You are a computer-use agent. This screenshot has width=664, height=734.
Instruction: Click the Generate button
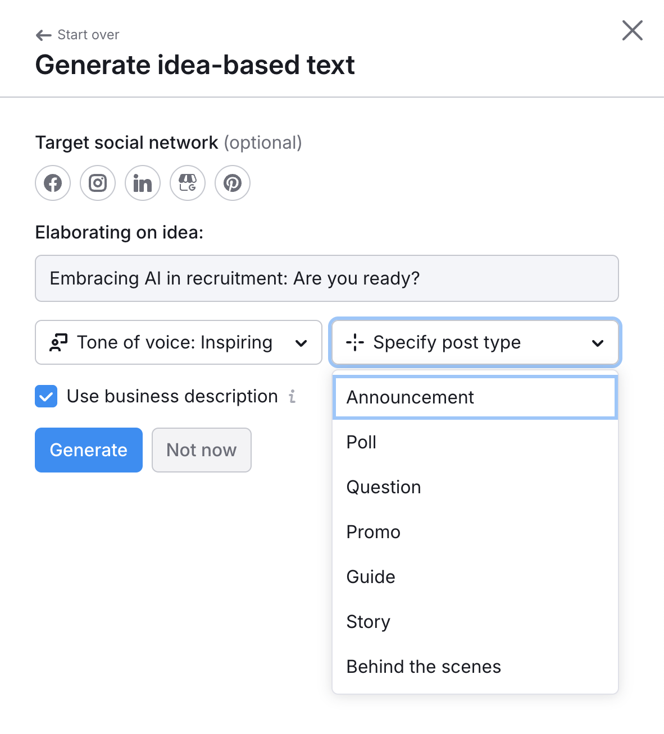(88, 449)
